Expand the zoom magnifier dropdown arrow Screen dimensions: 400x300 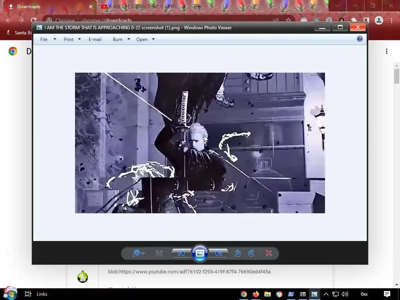point(143,253)
